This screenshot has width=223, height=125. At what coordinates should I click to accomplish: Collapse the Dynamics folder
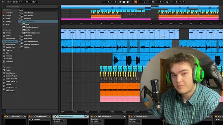point(20,18)
